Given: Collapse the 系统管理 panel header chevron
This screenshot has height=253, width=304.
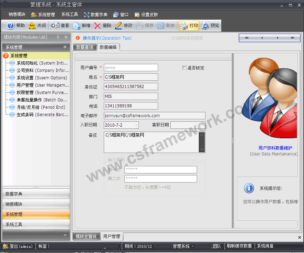Looking at the screenshot, I should pyautogui.click(x=65, y=47).
